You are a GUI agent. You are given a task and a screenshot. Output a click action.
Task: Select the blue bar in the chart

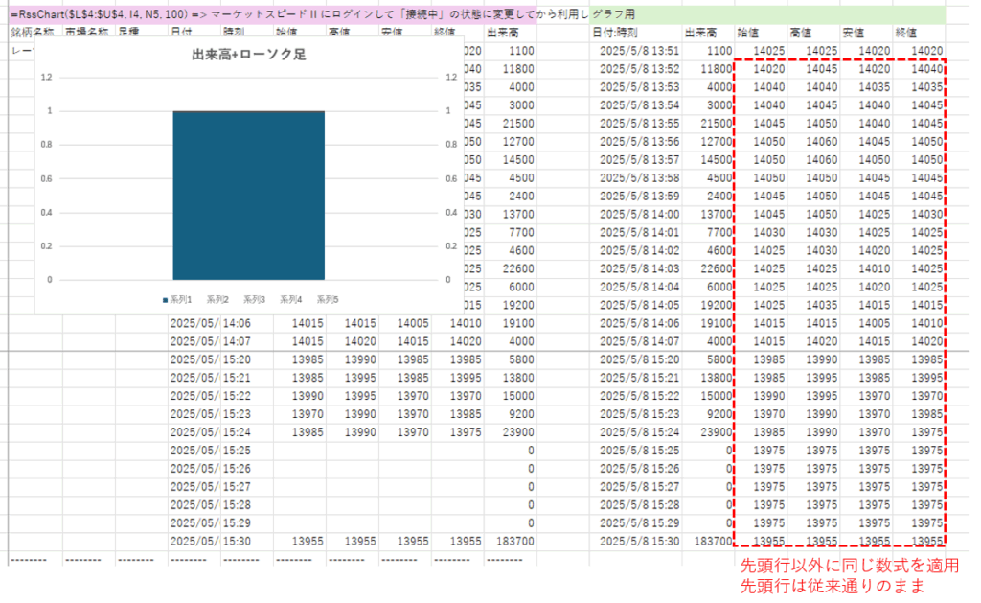[x=249, y=196]
